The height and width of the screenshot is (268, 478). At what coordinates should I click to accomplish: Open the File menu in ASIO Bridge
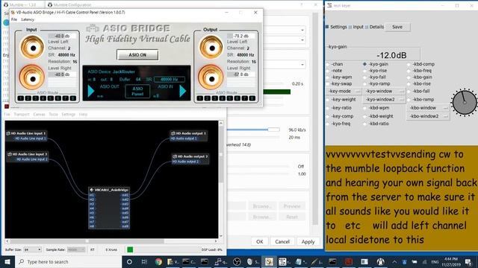click(14, 19)
